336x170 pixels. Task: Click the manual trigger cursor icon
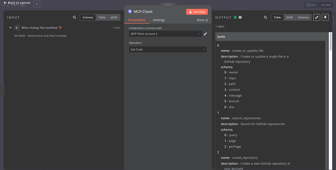[17, 28]
